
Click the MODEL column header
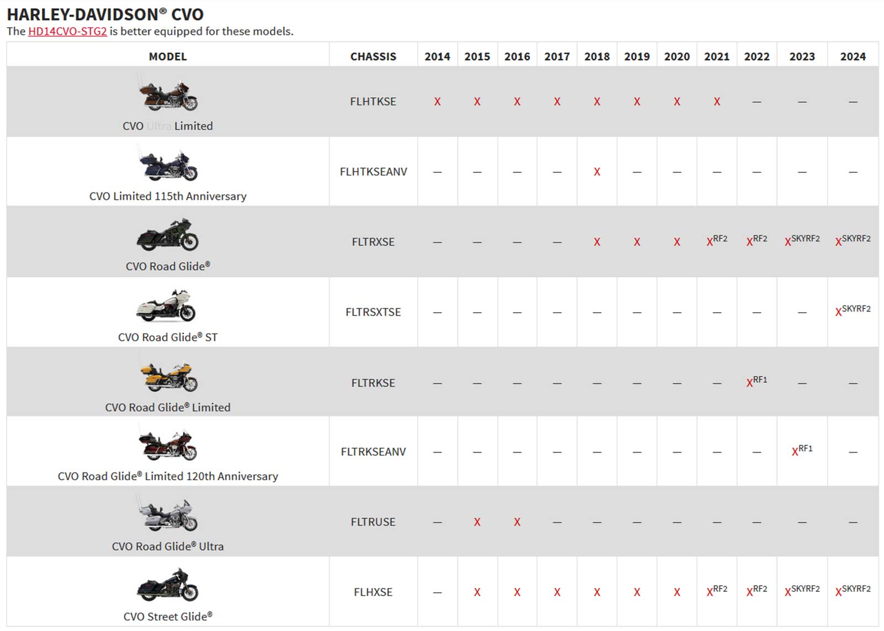[x=168, y=56]
